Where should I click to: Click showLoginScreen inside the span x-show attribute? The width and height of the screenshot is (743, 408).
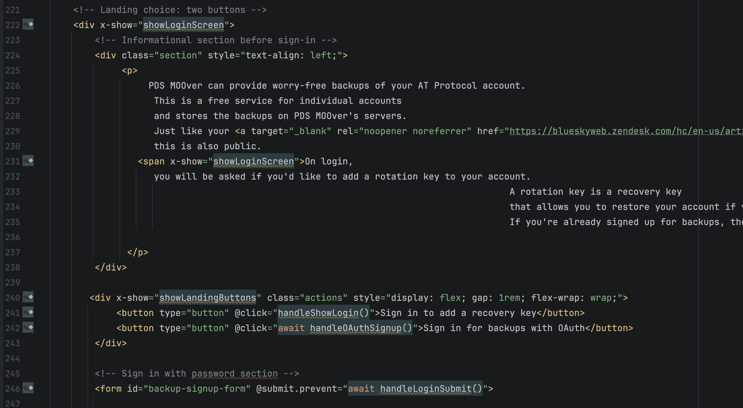point(253,162)
